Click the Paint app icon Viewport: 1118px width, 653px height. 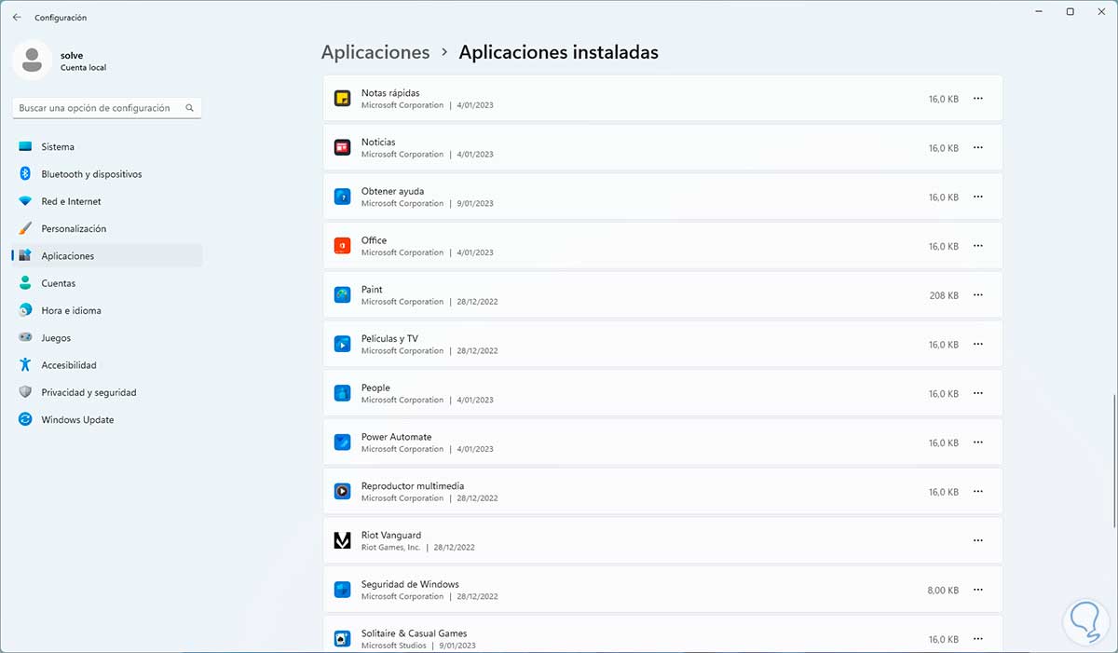(x=342, y=295)
